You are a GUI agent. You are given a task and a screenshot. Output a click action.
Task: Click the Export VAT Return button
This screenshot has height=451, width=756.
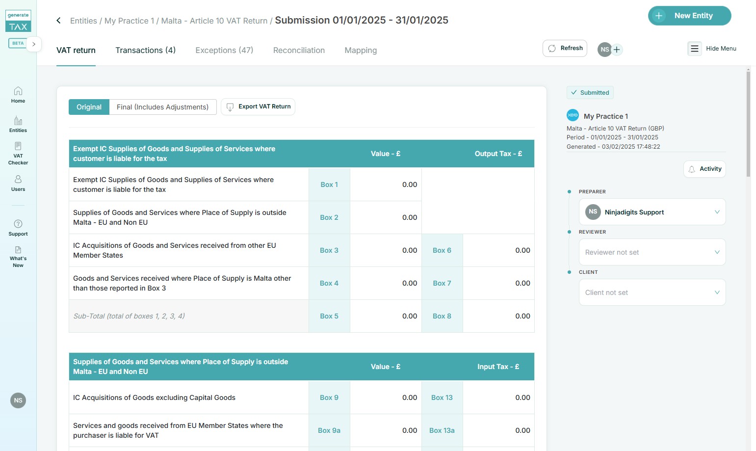(x=258, y=106)
